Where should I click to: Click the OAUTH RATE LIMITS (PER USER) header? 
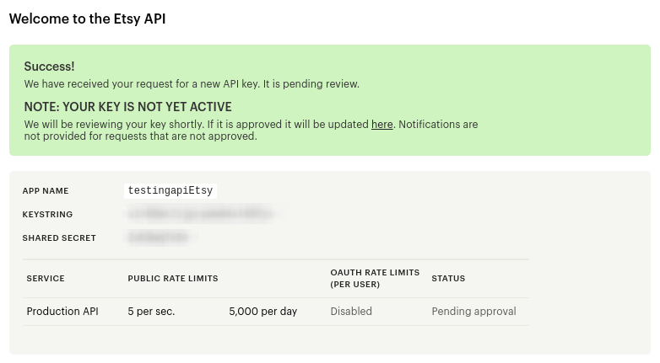coord(375,278)
